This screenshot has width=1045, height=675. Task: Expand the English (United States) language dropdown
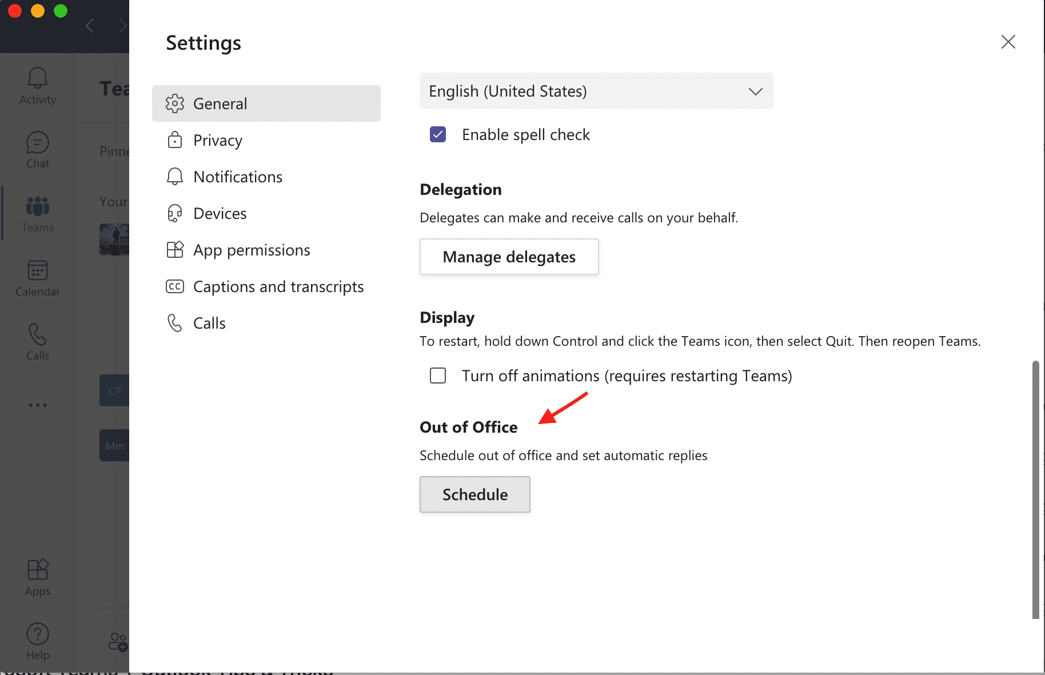coord(596,91)
